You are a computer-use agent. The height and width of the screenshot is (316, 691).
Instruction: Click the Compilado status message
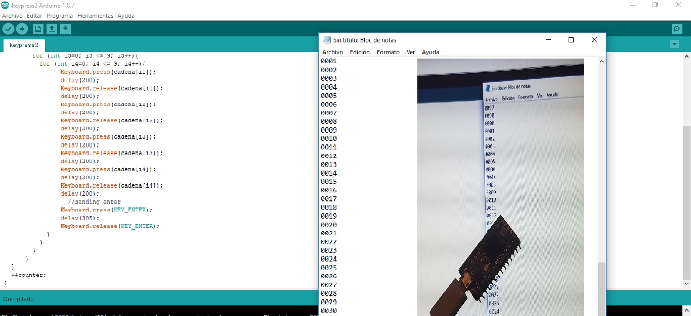pos(18,299)
